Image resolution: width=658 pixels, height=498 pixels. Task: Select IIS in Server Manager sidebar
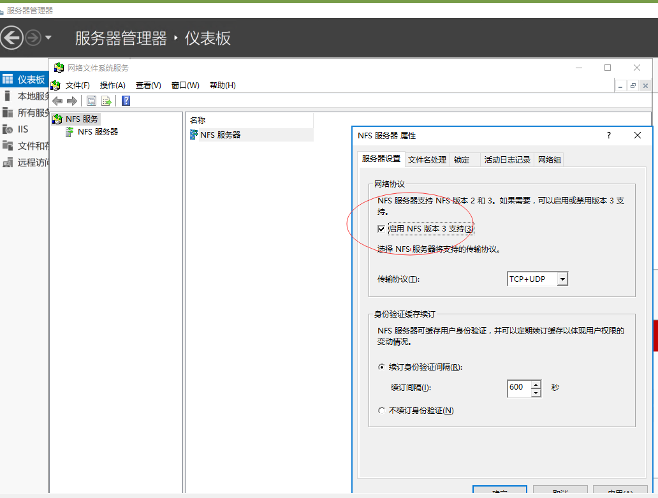click(24, 129)
